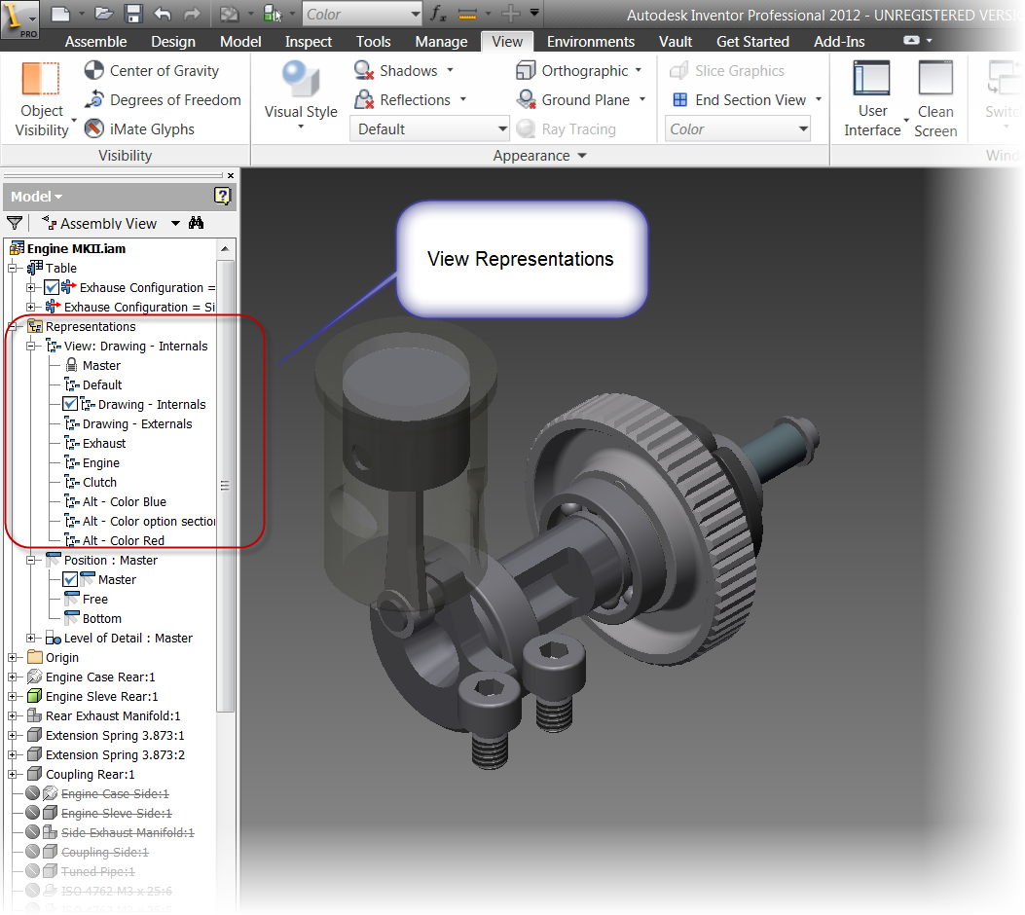Click the Shadows icon

coord(364,70)
